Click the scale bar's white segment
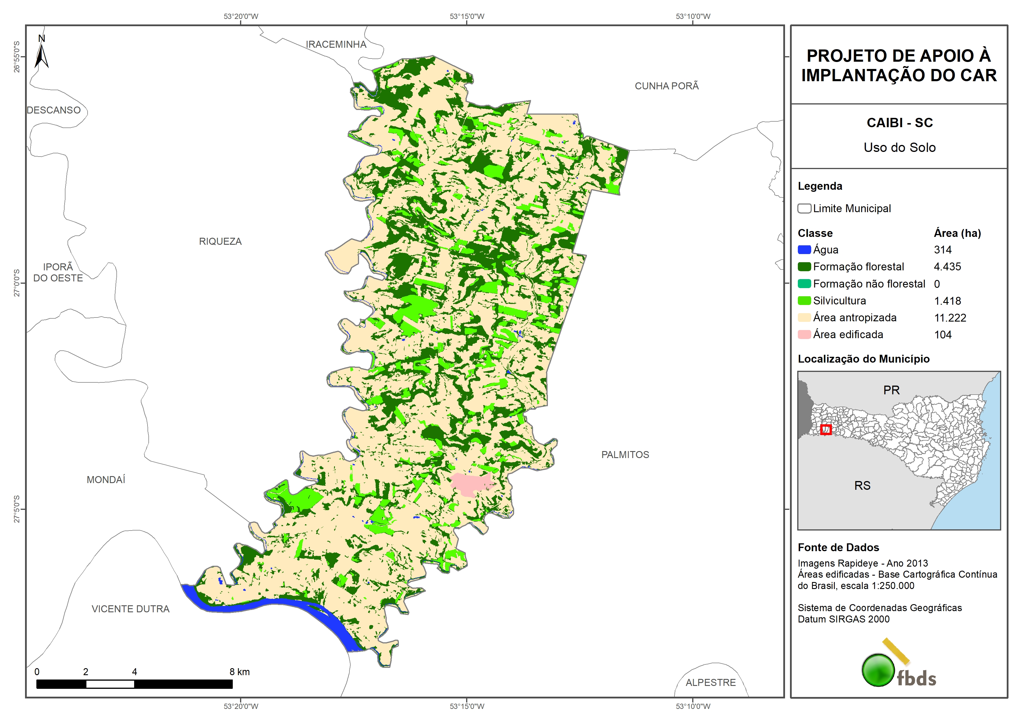The image size is (1021, 722). (x=110, y=684)
